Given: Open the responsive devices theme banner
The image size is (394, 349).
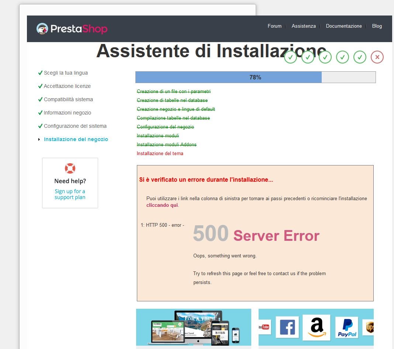Looking at the screenshot, I should coord(193,327).
